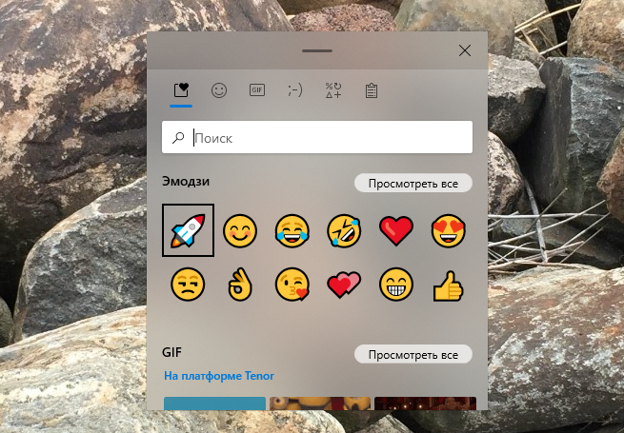Select the two hearts emoji
Screen dimensions: 624x433
click(x=344, y=285)
